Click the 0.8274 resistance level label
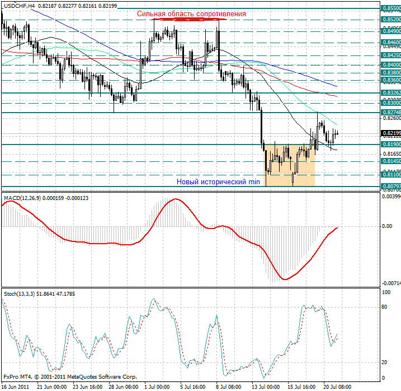This screenshot has width=401, height=391. tap(390, 113)
